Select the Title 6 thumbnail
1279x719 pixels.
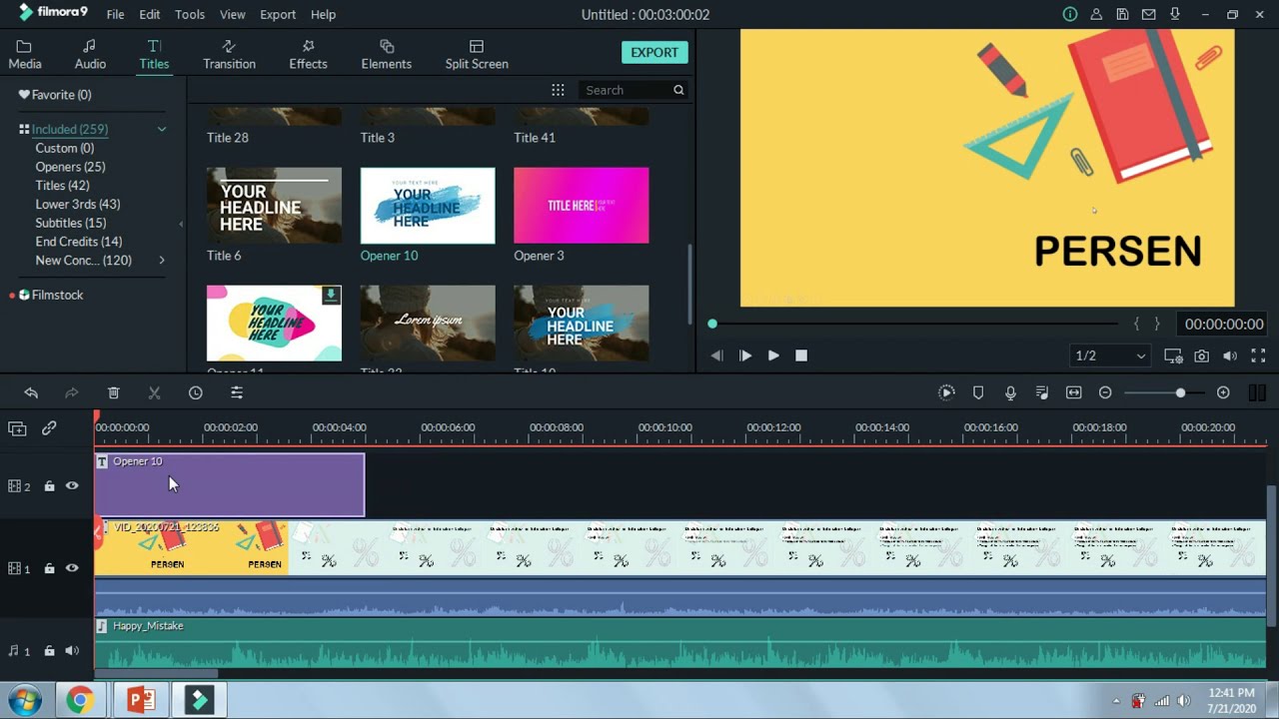[274, 206]
